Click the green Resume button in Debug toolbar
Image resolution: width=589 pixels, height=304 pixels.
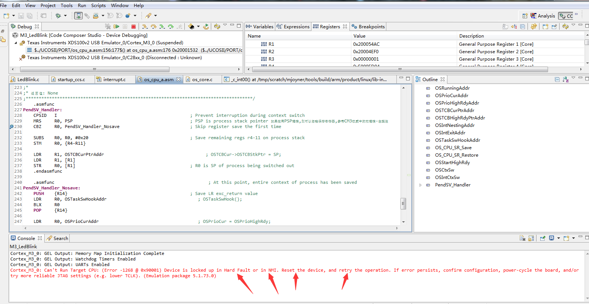click(x=117, y=26)
